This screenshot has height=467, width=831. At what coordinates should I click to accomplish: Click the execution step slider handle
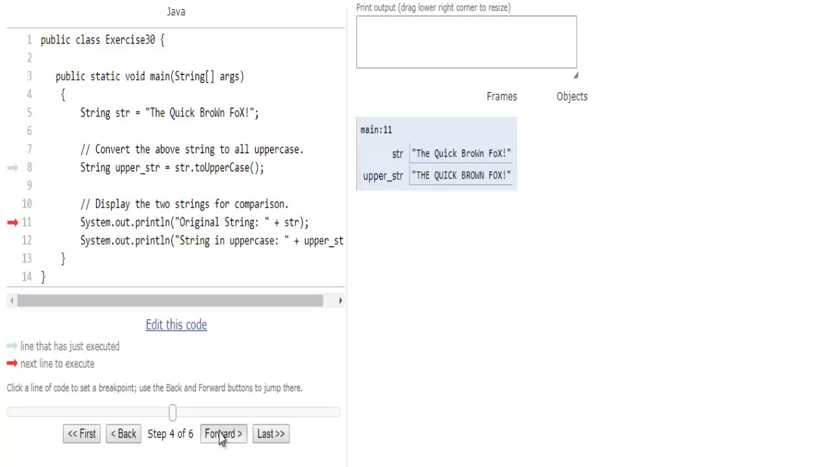[173, 413]
